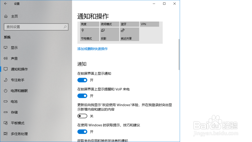
Task: Click the 多任务处理 icon
Action: click(x=6, y=134)
